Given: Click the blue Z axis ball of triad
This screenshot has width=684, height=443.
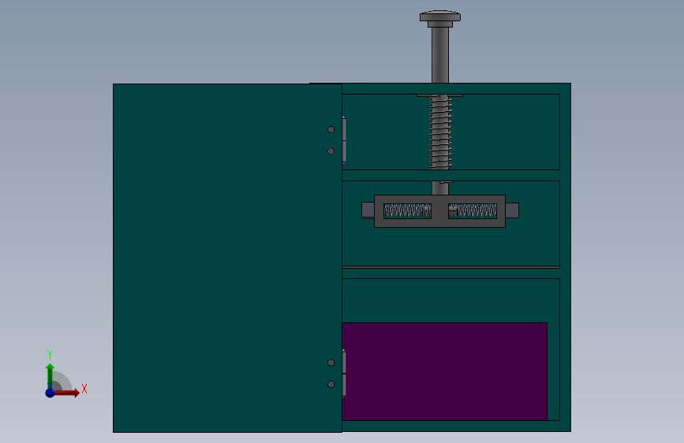Looking at the screenshot, I should pyautogui.click(x=50, y=393).
